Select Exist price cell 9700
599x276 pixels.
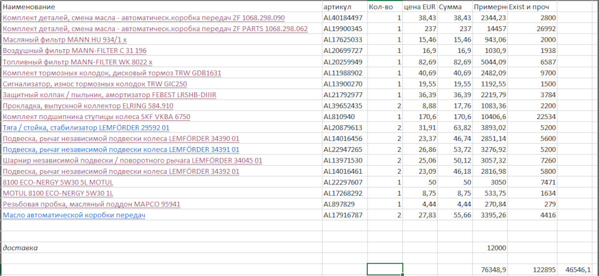532,73
